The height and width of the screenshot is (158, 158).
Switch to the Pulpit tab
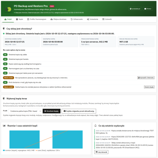(8, 19)
